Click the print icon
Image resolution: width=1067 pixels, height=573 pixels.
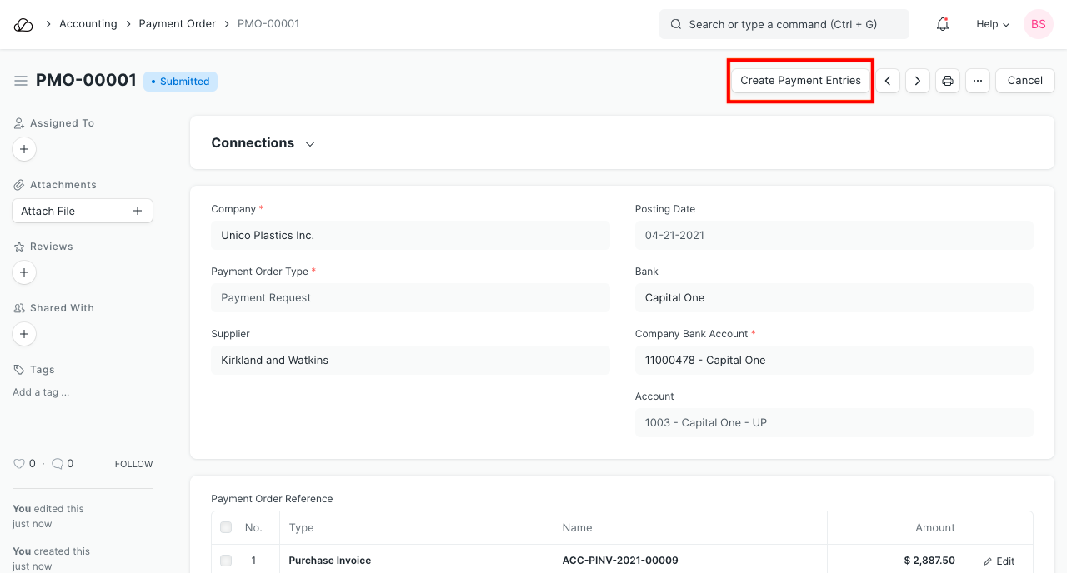948,81
